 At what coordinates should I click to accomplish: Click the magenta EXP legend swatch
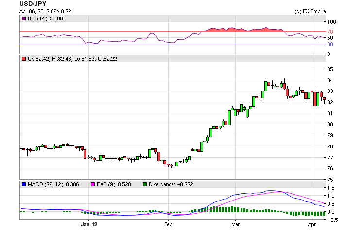[94, 184]
